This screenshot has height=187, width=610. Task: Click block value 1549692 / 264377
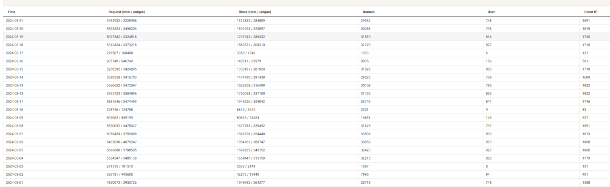tap(252, 183)
